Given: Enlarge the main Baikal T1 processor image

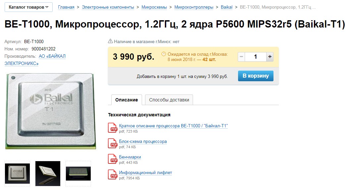Looking at the screenshot, I should [51, 111].
